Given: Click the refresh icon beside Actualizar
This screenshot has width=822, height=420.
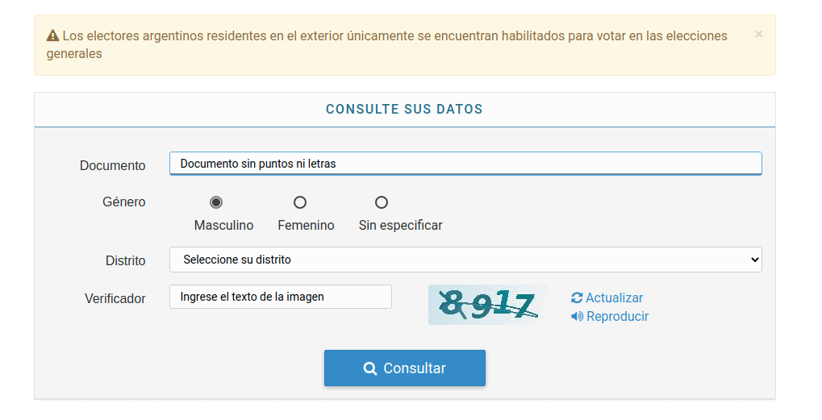Looking at the screenshot, I should pyautogui.click(x=577, y=298).
